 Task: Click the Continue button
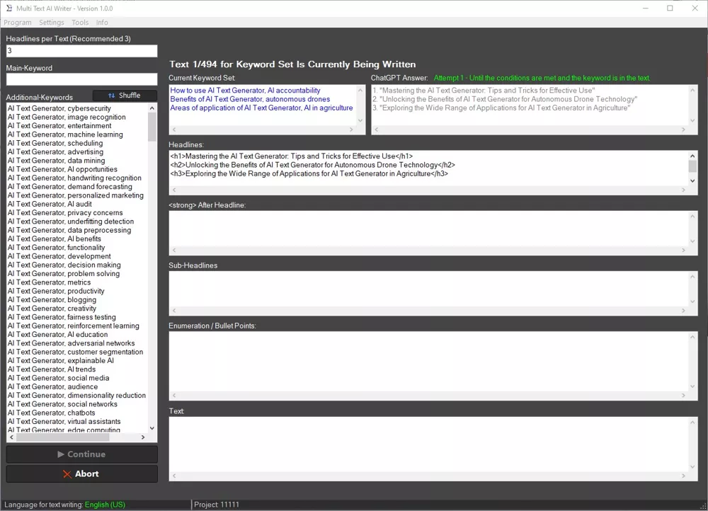pyautogui.click(x=81, y=454)
